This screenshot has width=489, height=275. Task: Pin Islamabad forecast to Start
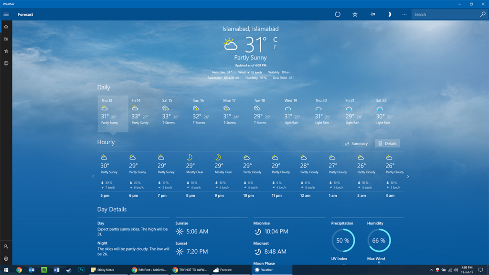pyautogui.click(x=372, y=14)
